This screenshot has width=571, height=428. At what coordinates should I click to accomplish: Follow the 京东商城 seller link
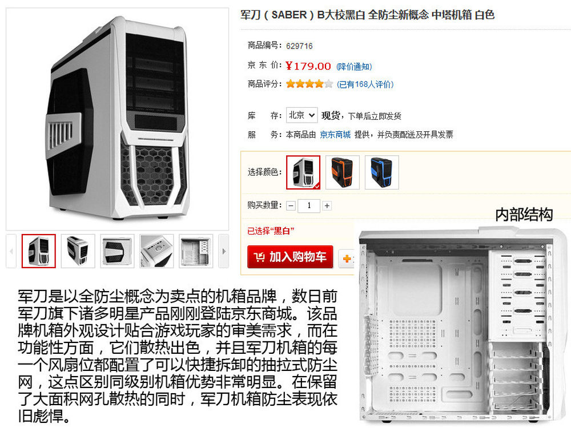click(x=335, y=135)
